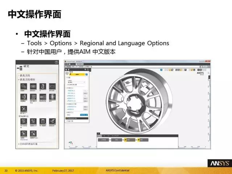
Task: Click the connect to Mechanical icon
Action: (24, 134)
